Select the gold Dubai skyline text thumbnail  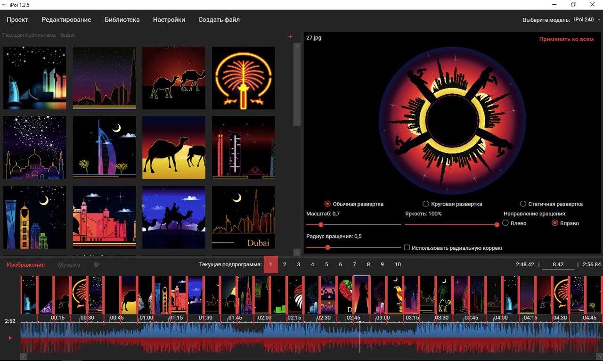pos(244,217)
